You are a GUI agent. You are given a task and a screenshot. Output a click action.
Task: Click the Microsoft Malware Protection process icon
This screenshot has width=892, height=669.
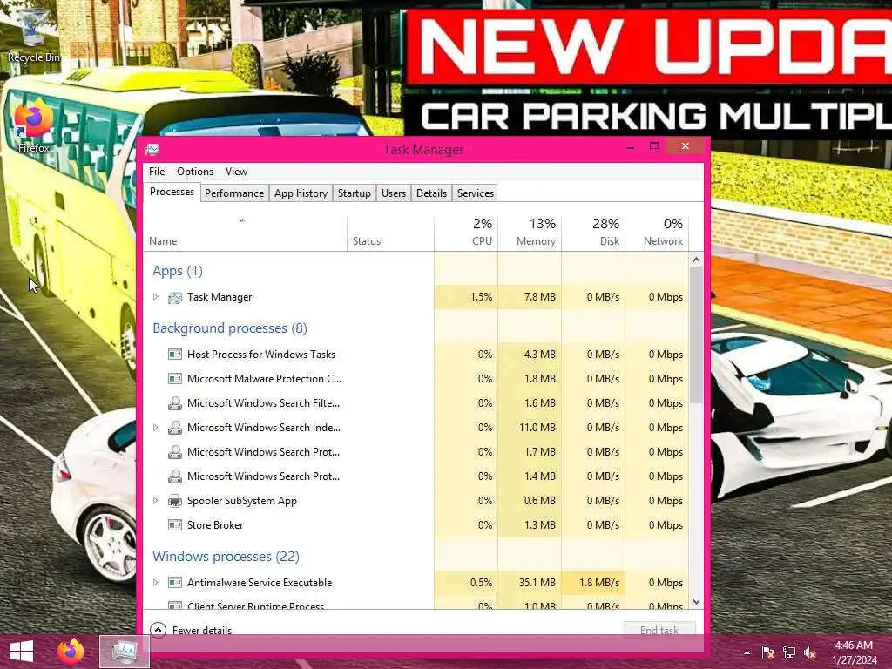coord(174,379)
